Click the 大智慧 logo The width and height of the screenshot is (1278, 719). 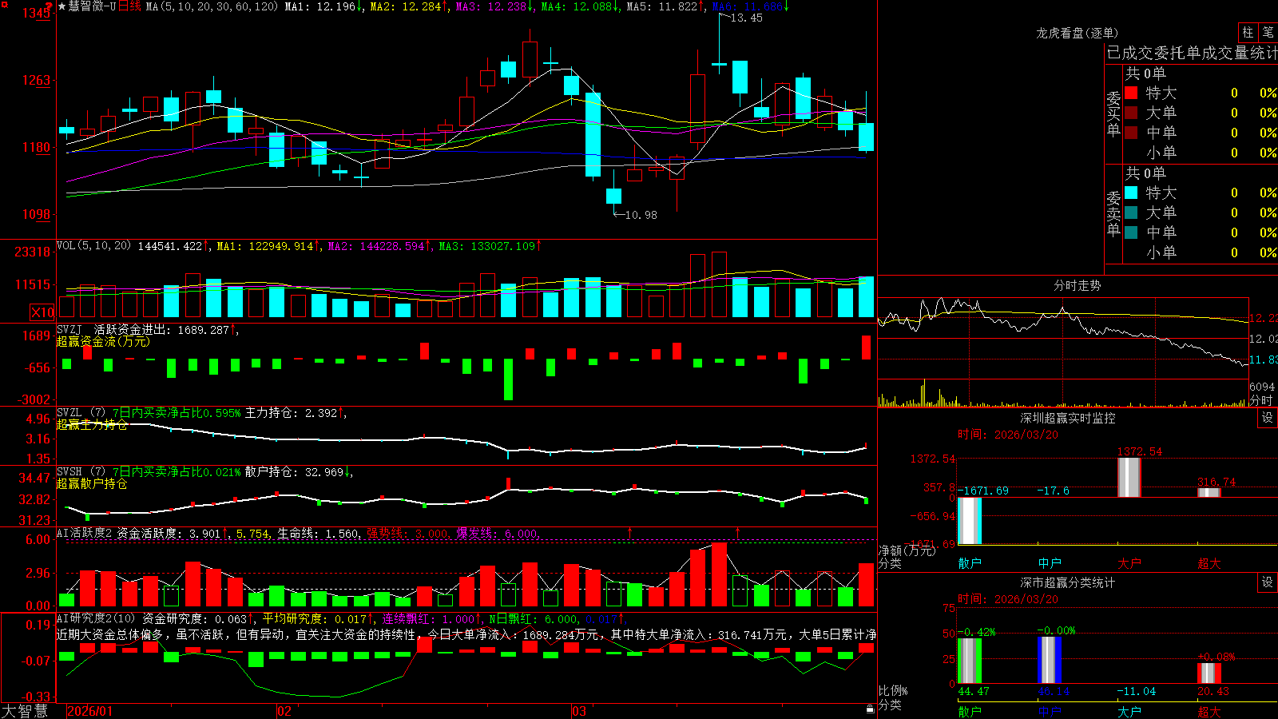tap(25, 711)
